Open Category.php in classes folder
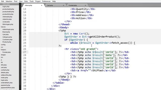The width and height of the screenshot is (161, 90). click(7, 37)
